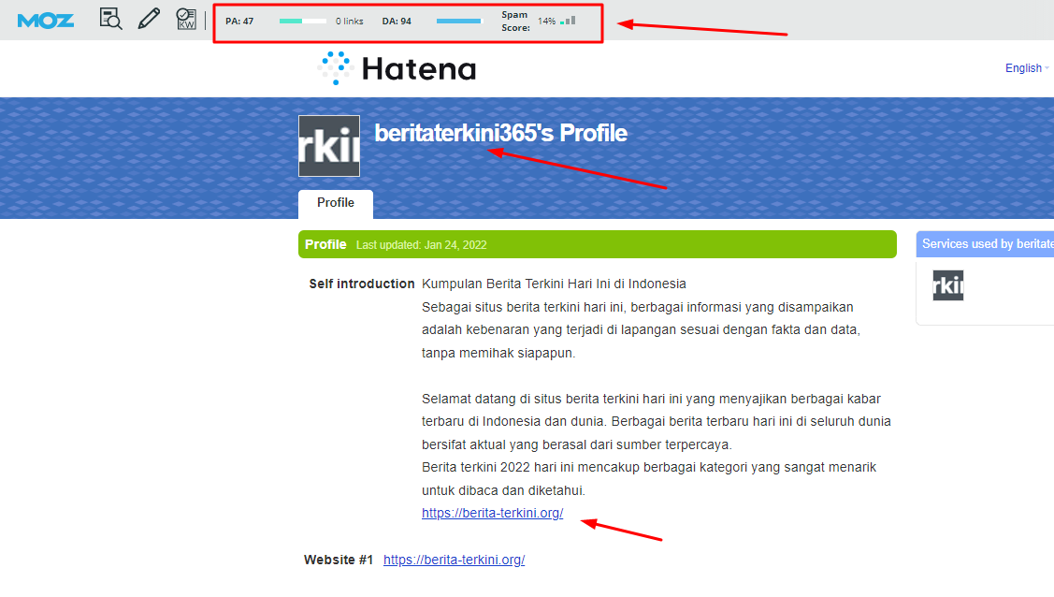Image resolution: width=1054 pixels, height=597 pixels.
Task: Click the MOZ logo in toolbar
Action: (x=45, y=20)
